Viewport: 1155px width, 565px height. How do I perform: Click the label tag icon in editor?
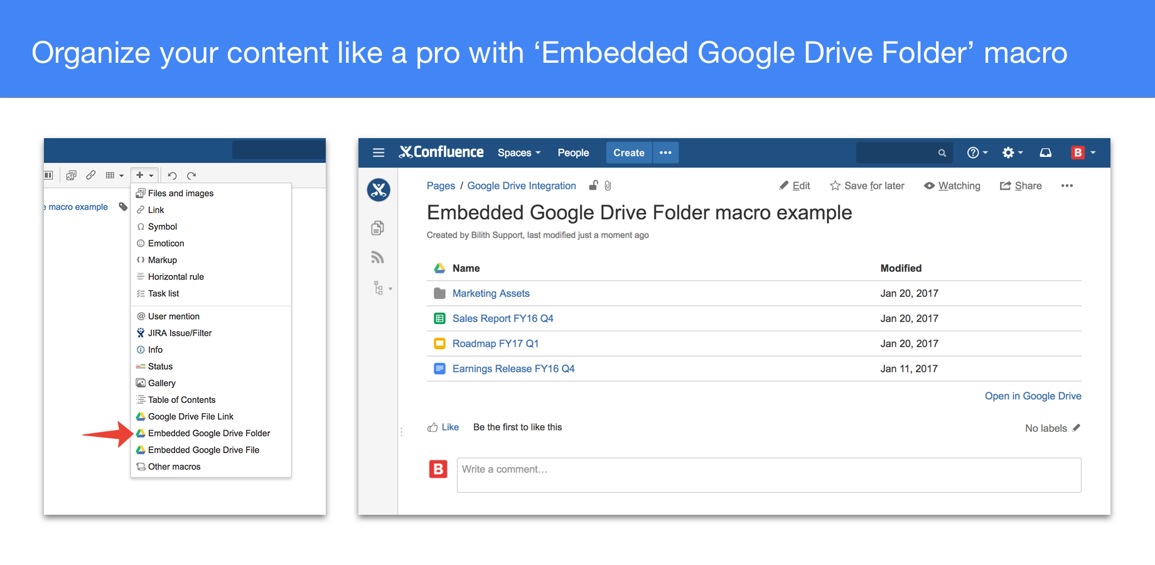tap(123, 207)
